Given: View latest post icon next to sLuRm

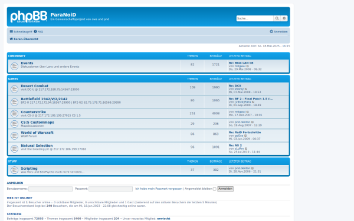Looking at the screenshot, I should coord(246,149).
